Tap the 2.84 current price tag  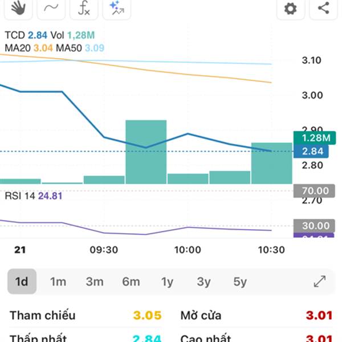(311, 151)
